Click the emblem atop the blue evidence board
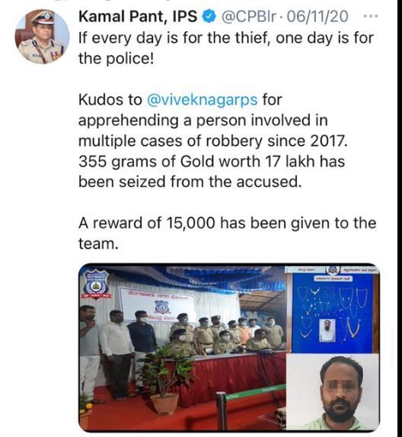 (x=332, y=270)
